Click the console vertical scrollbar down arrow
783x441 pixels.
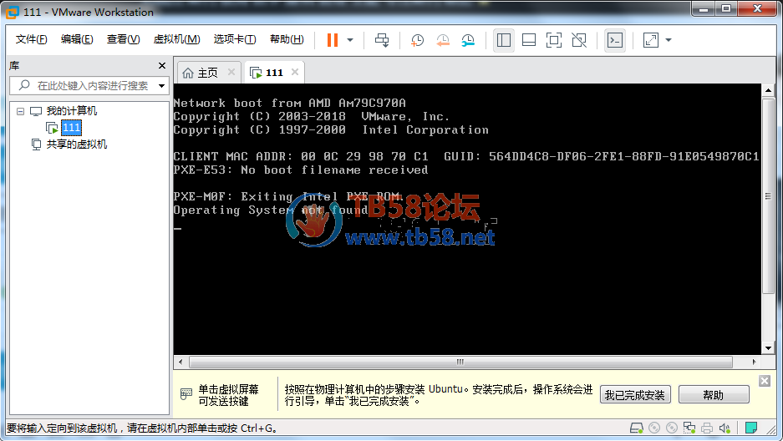768,348
